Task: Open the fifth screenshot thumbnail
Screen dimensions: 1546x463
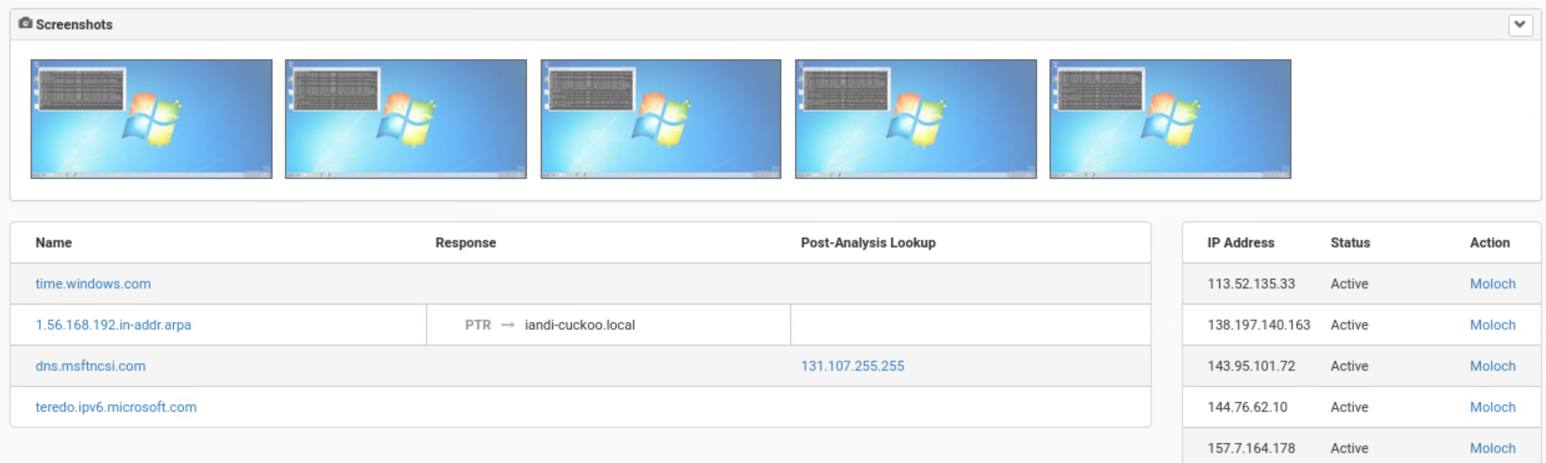Action: [x=1170, y=119]
